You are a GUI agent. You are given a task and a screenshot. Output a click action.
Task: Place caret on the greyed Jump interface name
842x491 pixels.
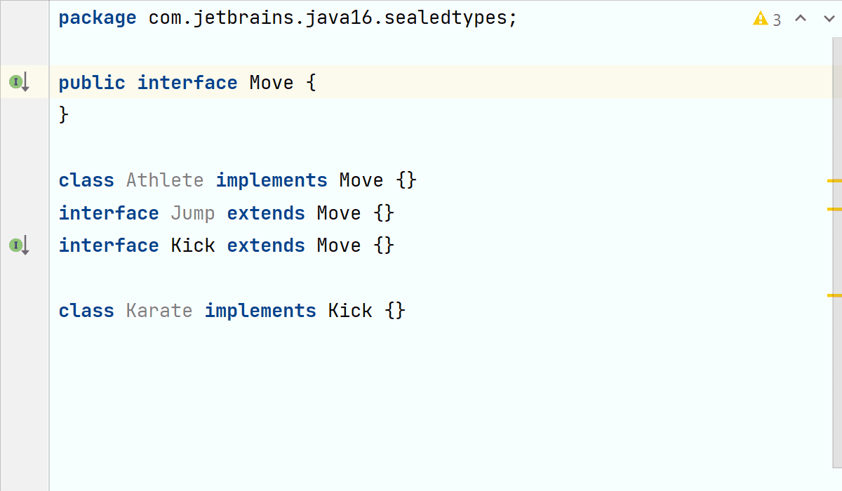click(x=193, y=213)
